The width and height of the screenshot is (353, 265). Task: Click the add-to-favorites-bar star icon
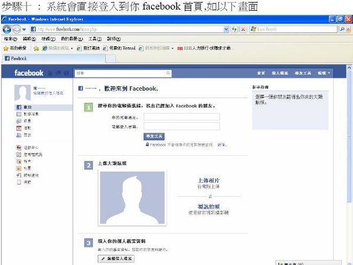tap(36, 48)
